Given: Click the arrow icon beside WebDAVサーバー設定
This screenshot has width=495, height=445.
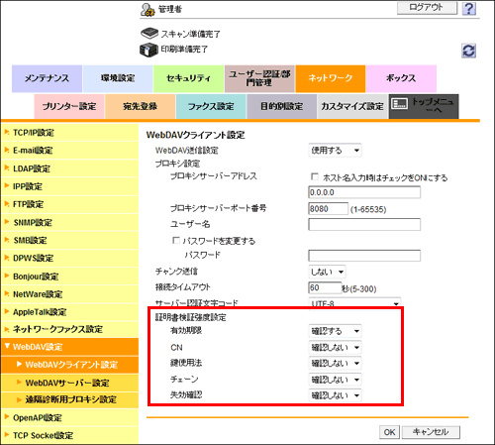Looking at the screenshot, I should tap(19, 382).
